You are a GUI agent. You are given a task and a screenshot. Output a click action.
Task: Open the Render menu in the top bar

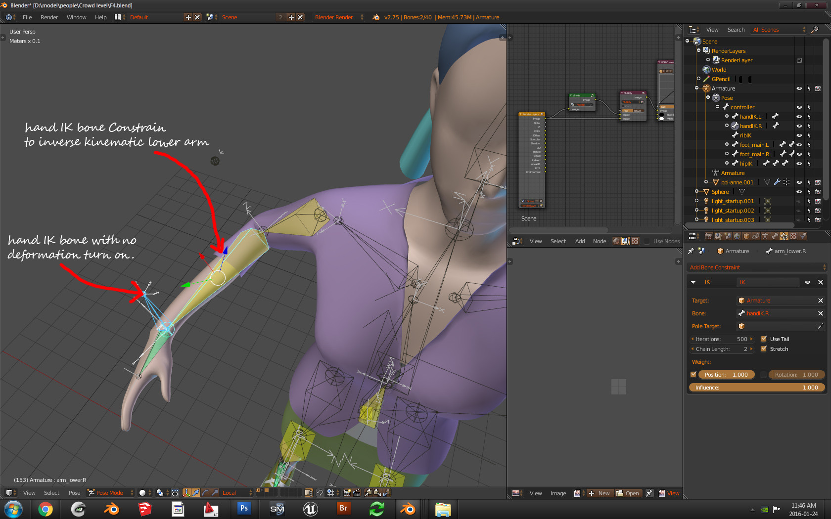49,17
